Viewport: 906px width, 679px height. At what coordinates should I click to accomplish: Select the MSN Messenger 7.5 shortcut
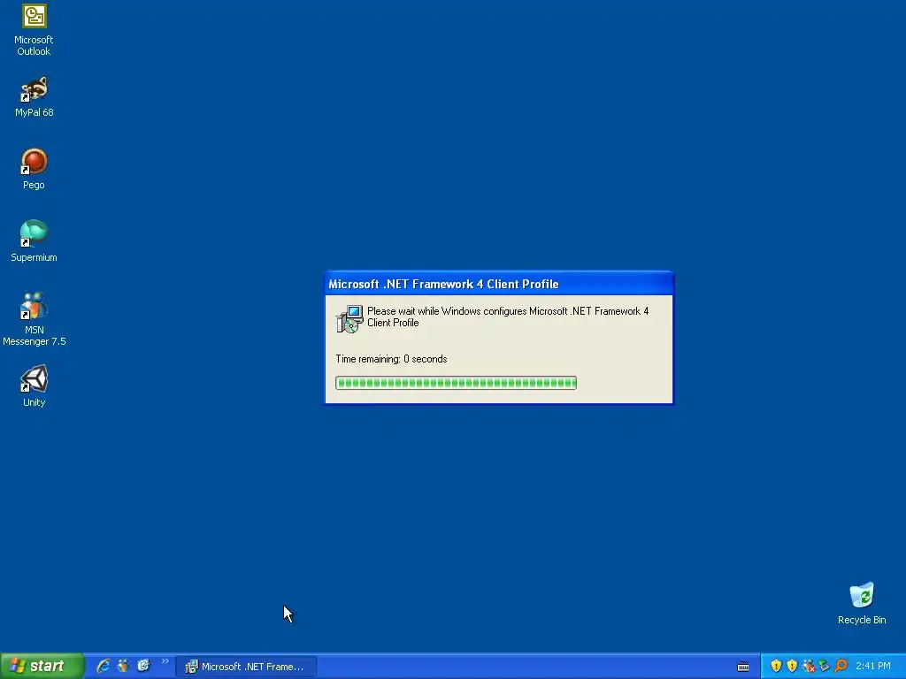[34, 318]
